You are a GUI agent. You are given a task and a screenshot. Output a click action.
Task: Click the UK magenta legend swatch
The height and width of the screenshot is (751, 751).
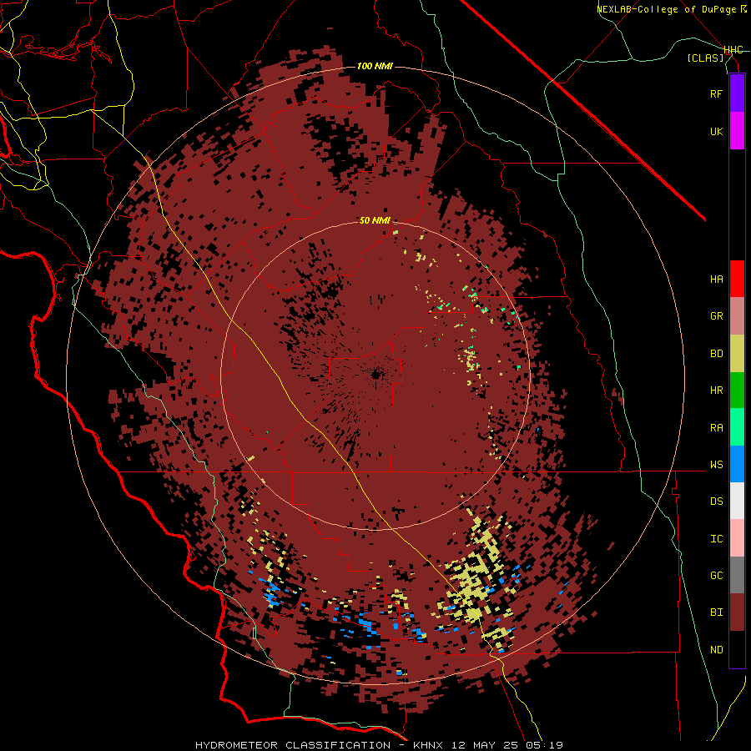(737, 131)
